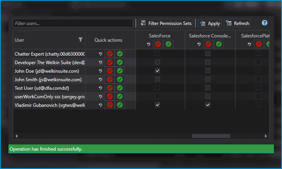Check Salesforce Console for John Doe
This screenshot has height=169, width=282.
click(208, 71)
